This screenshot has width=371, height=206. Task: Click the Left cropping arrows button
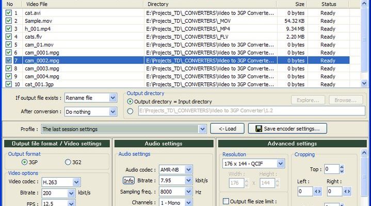coord(318,192)
